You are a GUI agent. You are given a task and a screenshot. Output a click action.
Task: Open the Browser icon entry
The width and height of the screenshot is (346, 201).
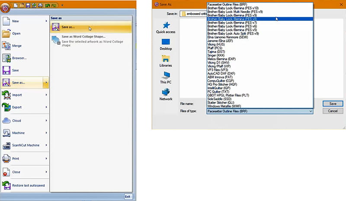6,58
